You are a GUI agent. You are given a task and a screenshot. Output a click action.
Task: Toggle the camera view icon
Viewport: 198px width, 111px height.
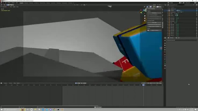[145, 21]
